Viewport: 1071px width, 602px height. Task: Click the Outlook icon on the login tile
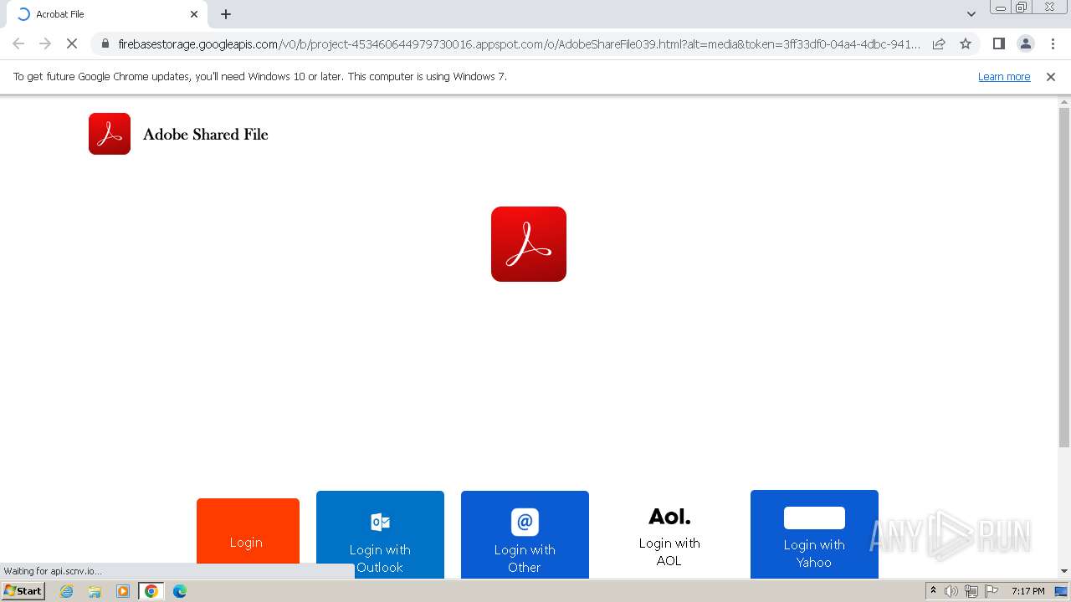pyautogui.click(x=380, y=522)
